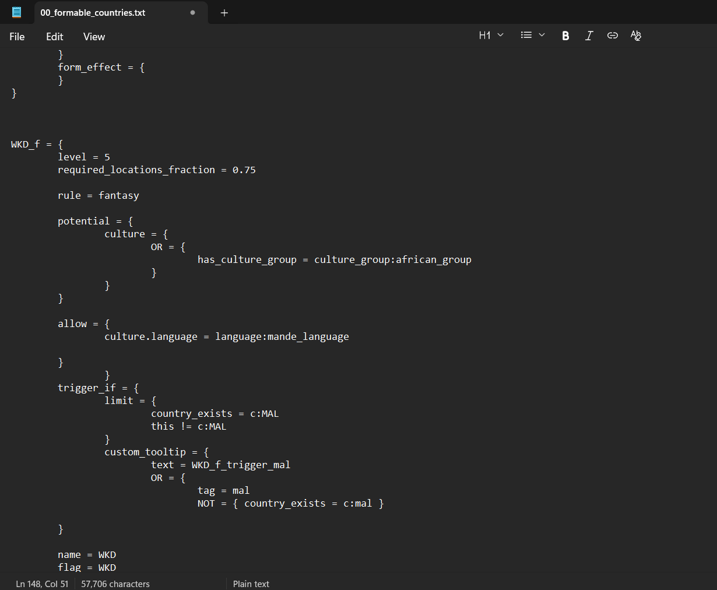Toggle bold formatting
717x590 pixels.
565,36
